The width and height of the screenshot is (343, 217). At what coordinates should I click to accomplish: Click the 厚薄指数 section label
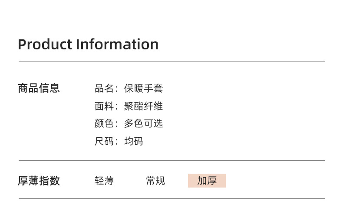point(39,181)
